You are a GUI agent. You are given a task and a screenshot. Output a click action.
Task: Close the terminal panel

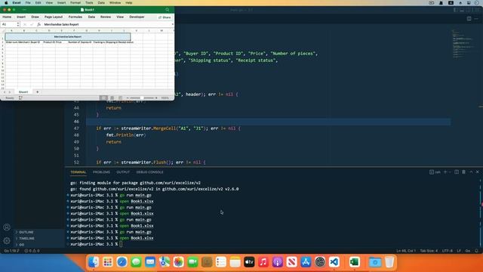478,172
